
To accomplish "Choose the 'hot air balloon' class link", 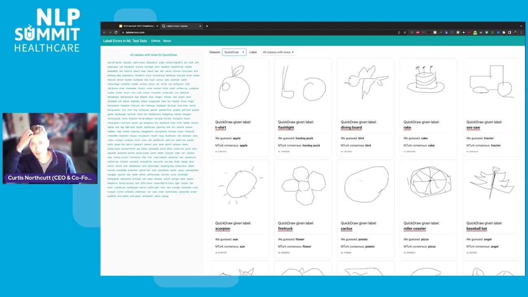I will (x=146, y=118).
